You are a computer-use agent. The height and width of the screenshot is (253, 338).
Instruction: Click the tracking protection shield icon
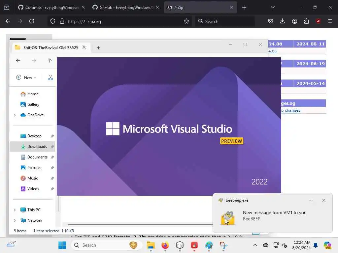(x=53, y=21)
